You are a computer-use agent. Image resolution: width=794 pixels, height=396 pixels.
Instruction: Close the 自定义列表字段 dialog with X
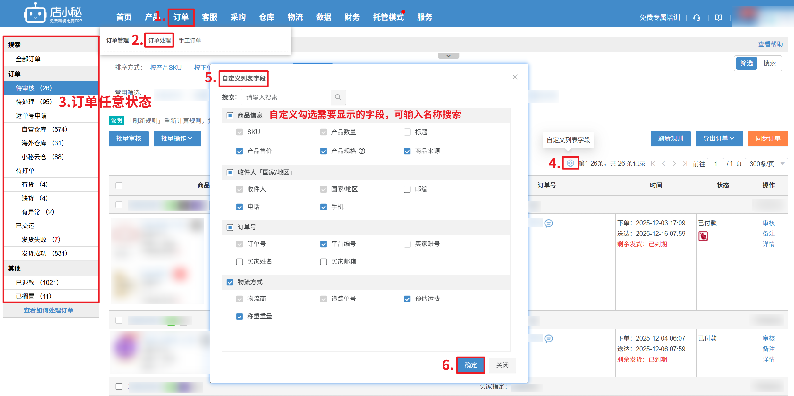pyautogui.click(x=515, y=77)
